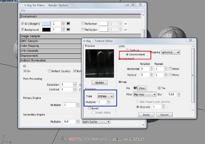Collapse Indirect Illumination rollout
This screenshot has width=205, height=144.
(x=51, y=60)
